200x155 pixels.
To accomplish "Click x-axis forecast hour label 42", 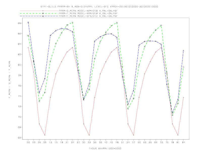I will click(106, 142).
